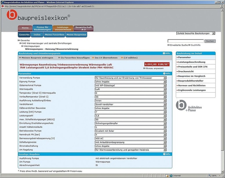Click the browser zoom level 100% control

point(215,175)
